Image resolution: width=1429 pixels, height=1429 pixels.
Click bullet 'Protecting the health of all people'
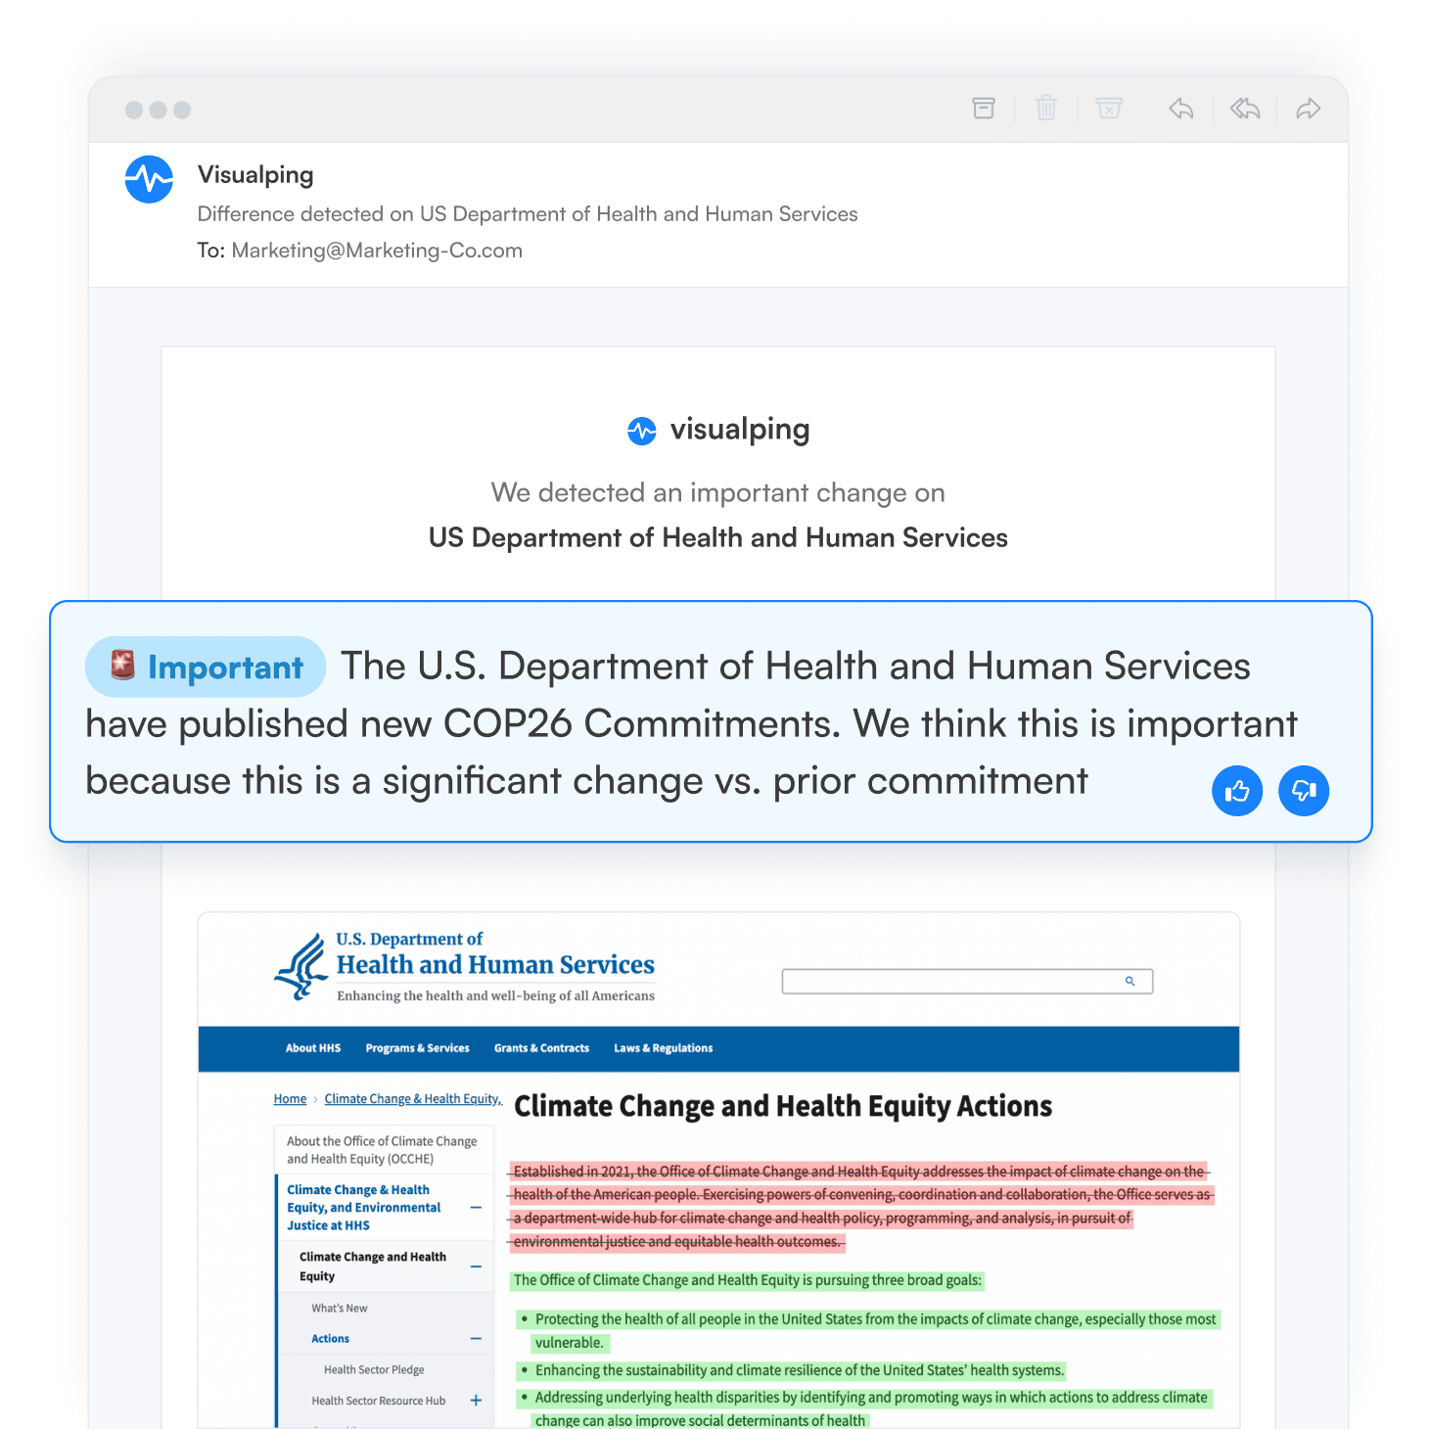coord(867,1331)
